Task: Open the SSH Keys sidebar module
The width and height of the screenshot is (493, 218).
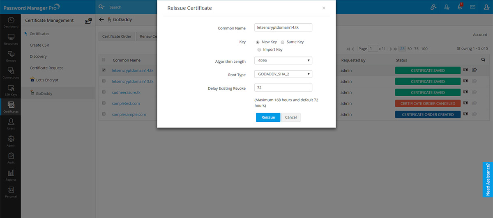Action: (x=11, y=90)
